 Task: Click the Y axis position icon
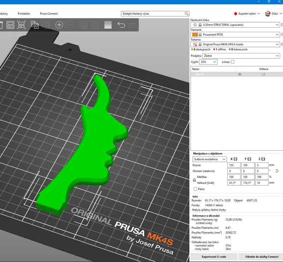(249, 159)
